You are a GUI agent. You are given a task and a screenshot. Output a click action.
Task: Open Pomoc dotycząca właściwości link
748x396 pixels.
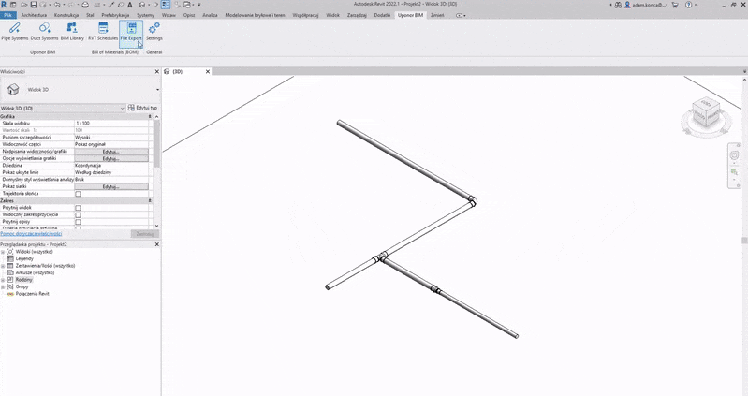tap(31, 234)
